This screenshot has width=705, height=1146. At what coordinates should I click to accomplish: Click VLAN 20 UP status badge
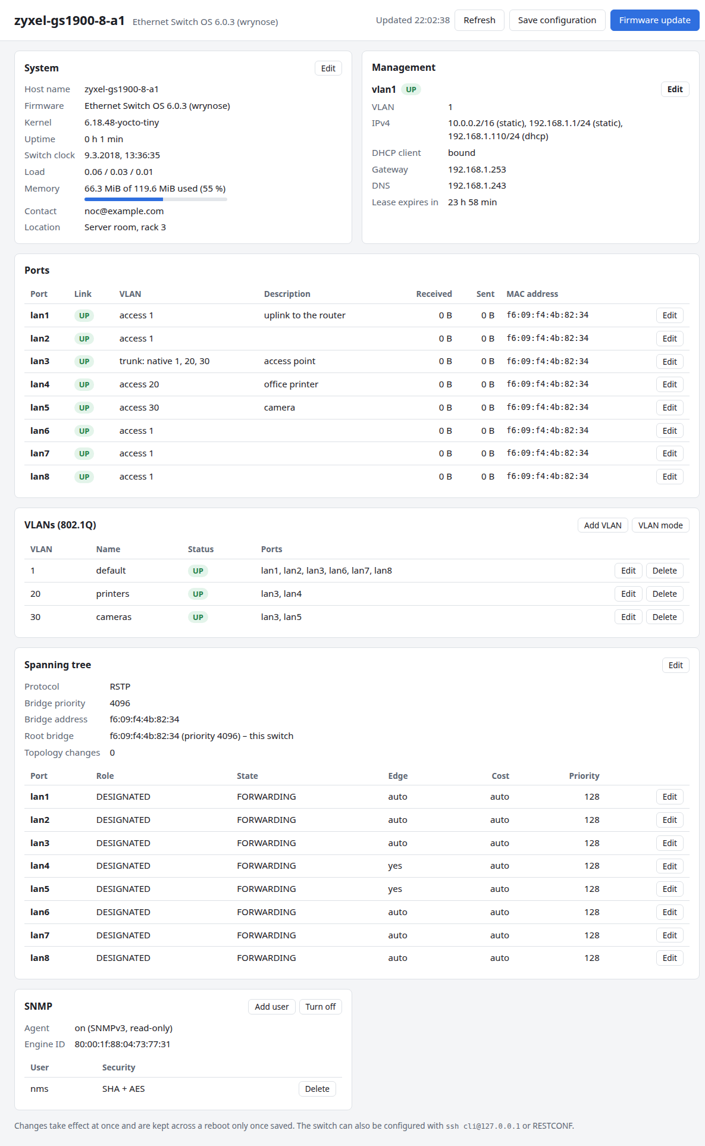click(x=198, y=594)
